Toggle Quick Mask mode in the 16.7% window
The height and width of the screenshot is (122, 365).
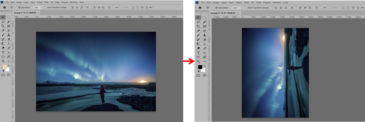click(3, 75)
